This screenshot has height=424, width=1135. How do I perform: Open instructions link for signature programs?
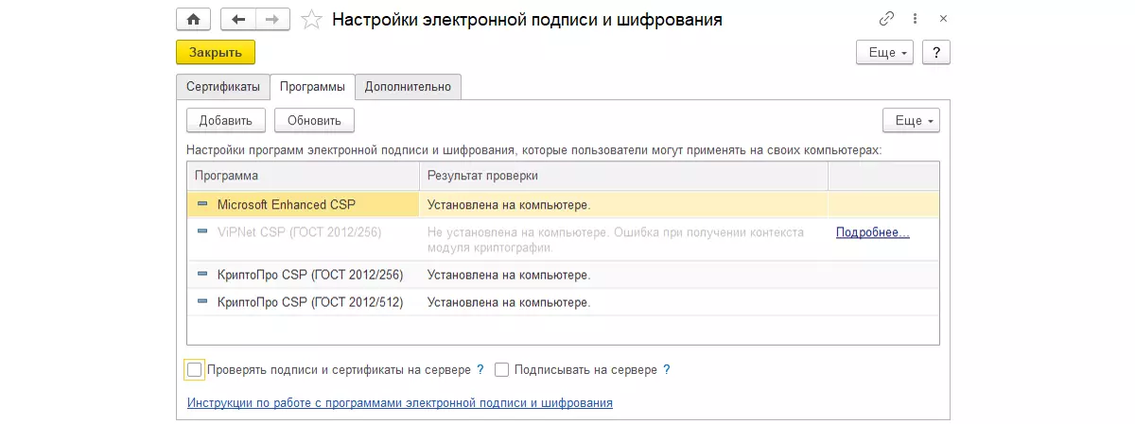pos(399,402)
